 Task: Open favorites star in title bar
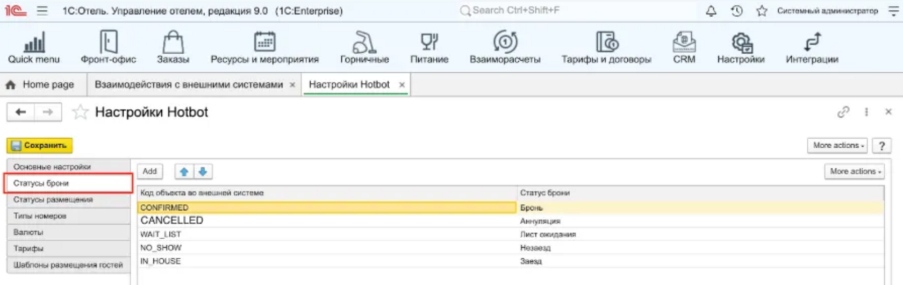point(762,11)
